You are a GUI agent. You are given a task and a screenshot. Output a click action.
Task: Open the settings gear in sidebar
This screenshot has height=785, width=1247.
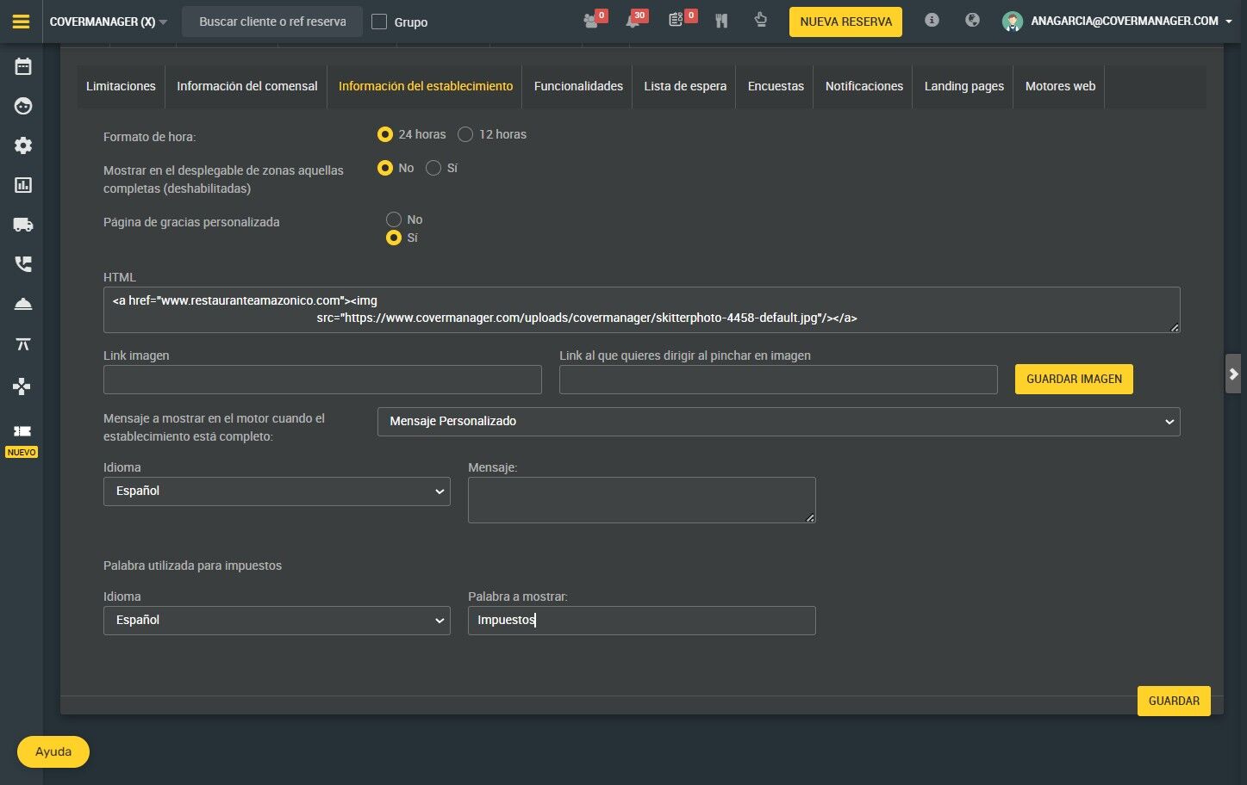[x=23, y=145]
